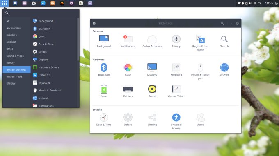279x156 pixels.
Task: Open Search settings in Personal section
Action: [224, 41]
